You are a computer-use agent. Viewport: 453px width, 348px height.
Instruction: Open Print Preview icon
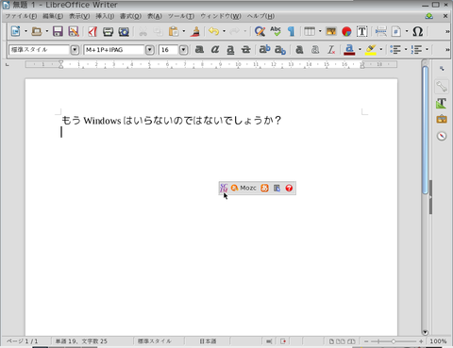coord(124,31)
